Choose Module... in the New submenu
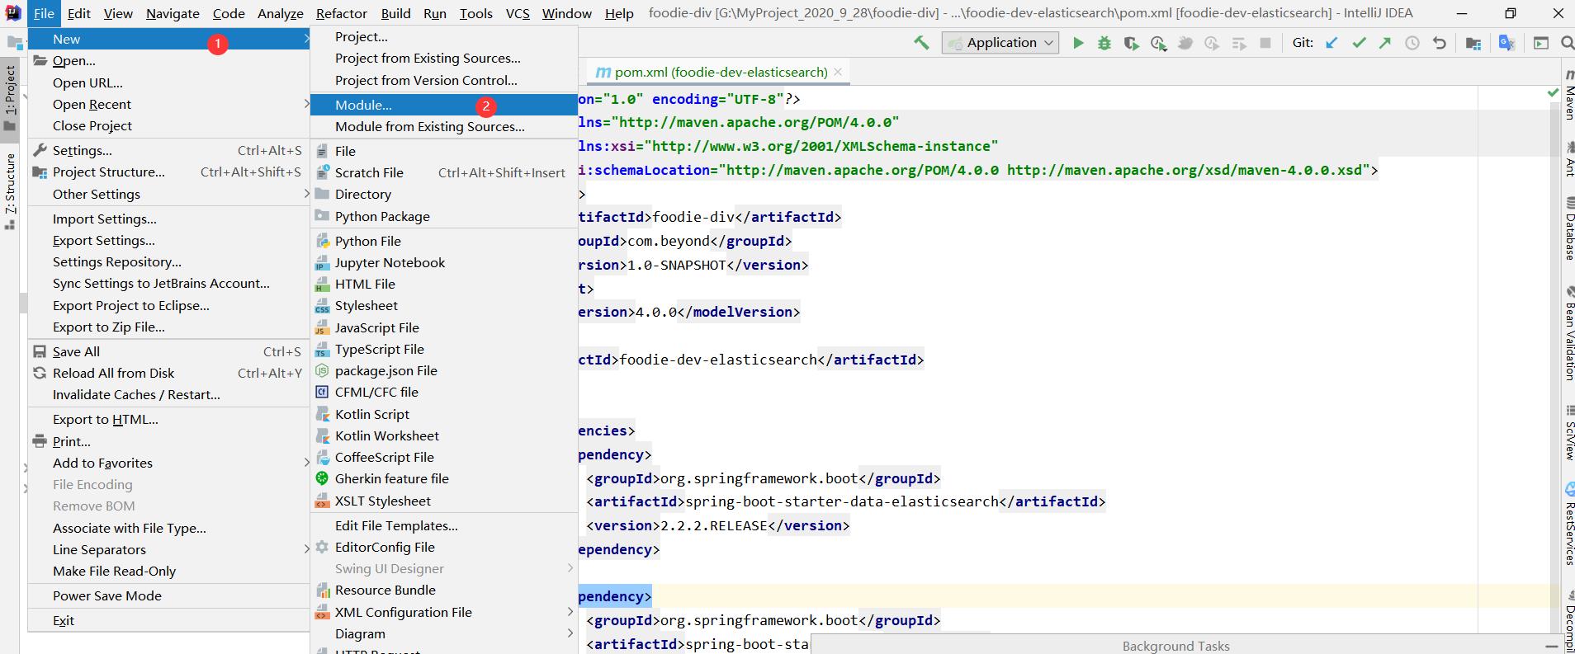 [443, 105]
